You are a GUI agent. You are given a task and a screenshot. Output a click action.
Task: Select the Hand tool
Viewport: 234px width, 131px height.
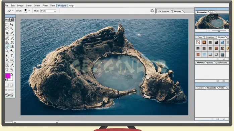click(7, 69)
